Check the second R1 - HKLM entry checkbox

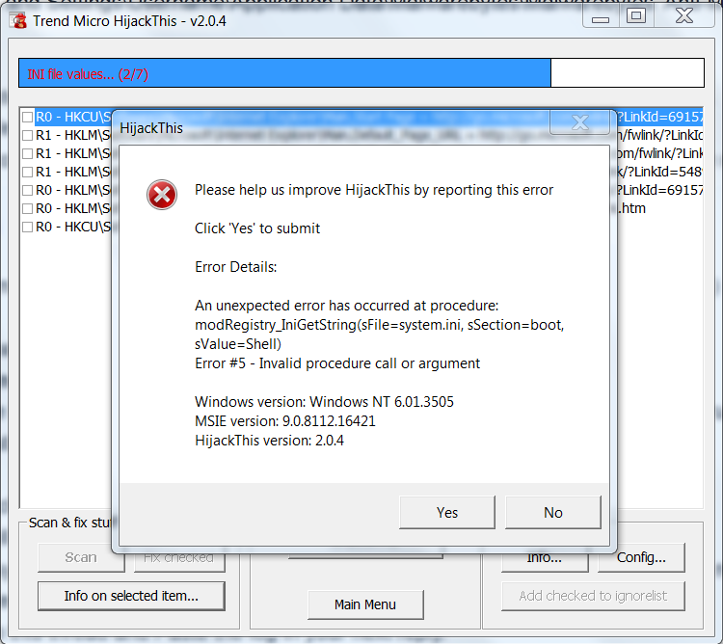[28, 153]
